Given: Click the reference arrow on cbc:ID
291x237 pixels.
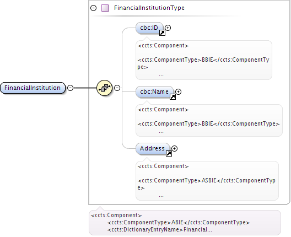Looking at the screenshot, I should pyautogui.click(x=162, y=33).
